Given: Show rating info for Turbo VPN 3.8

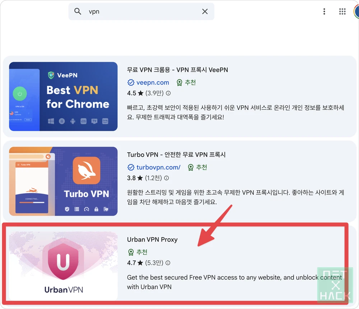Looking at the screenshot, I should tap(167, 178).
